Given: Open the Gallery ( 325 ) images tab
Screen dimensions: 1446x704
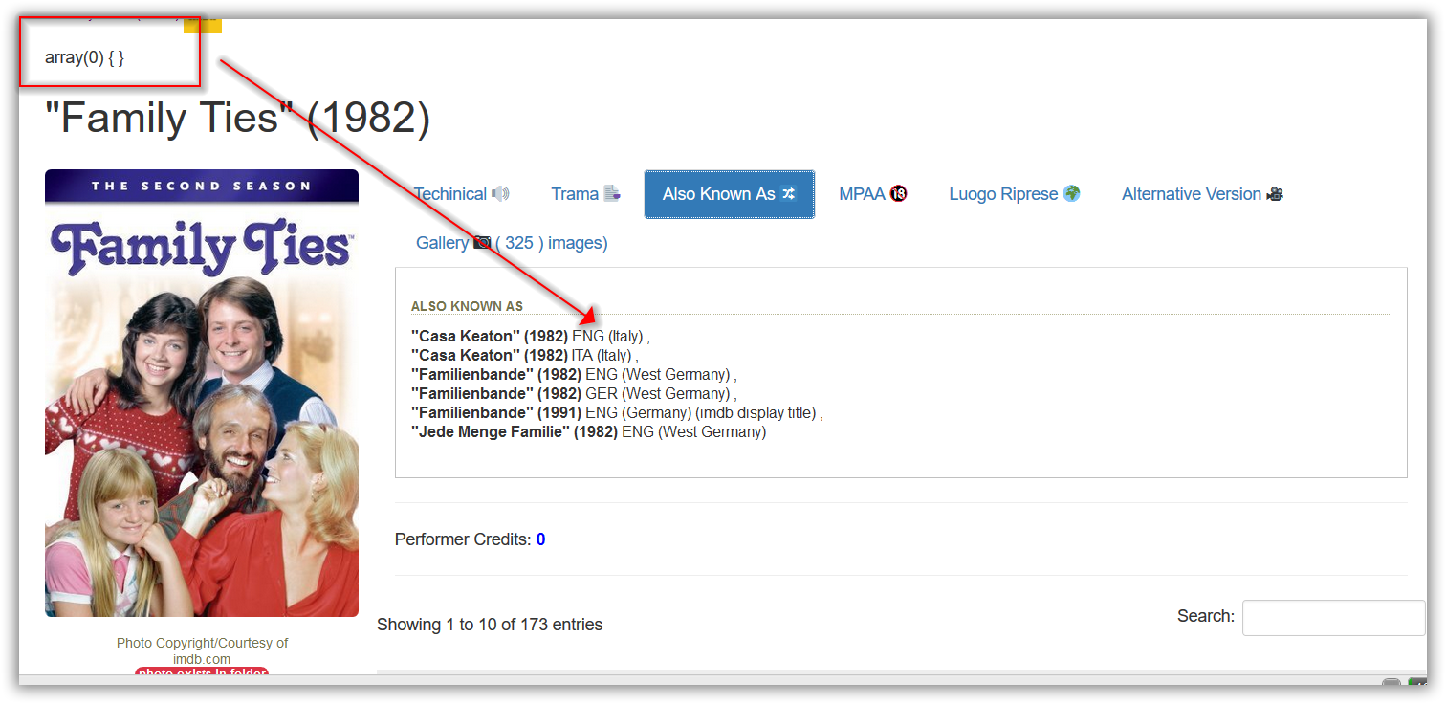Looking at the screenshot, I should pos(512,243).
